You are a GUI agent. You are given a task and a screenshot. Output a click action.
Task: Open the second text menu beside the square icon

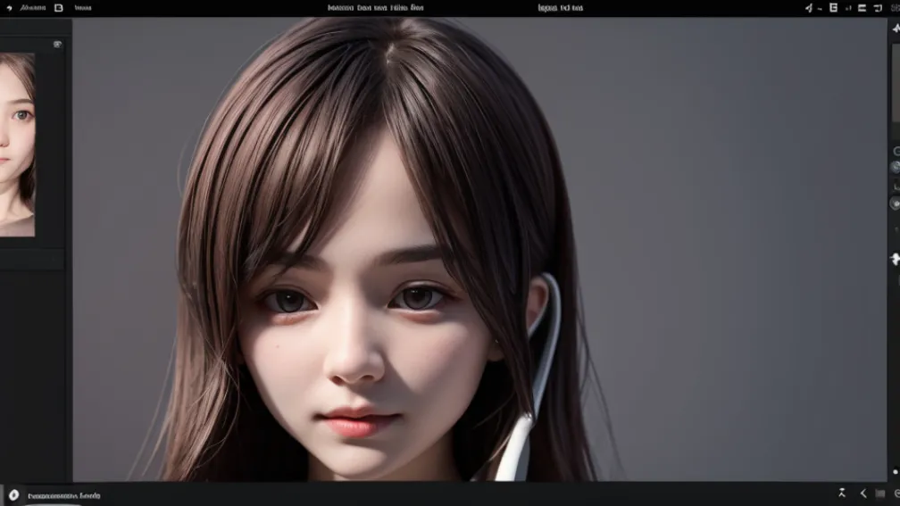[x=82, y=8]
